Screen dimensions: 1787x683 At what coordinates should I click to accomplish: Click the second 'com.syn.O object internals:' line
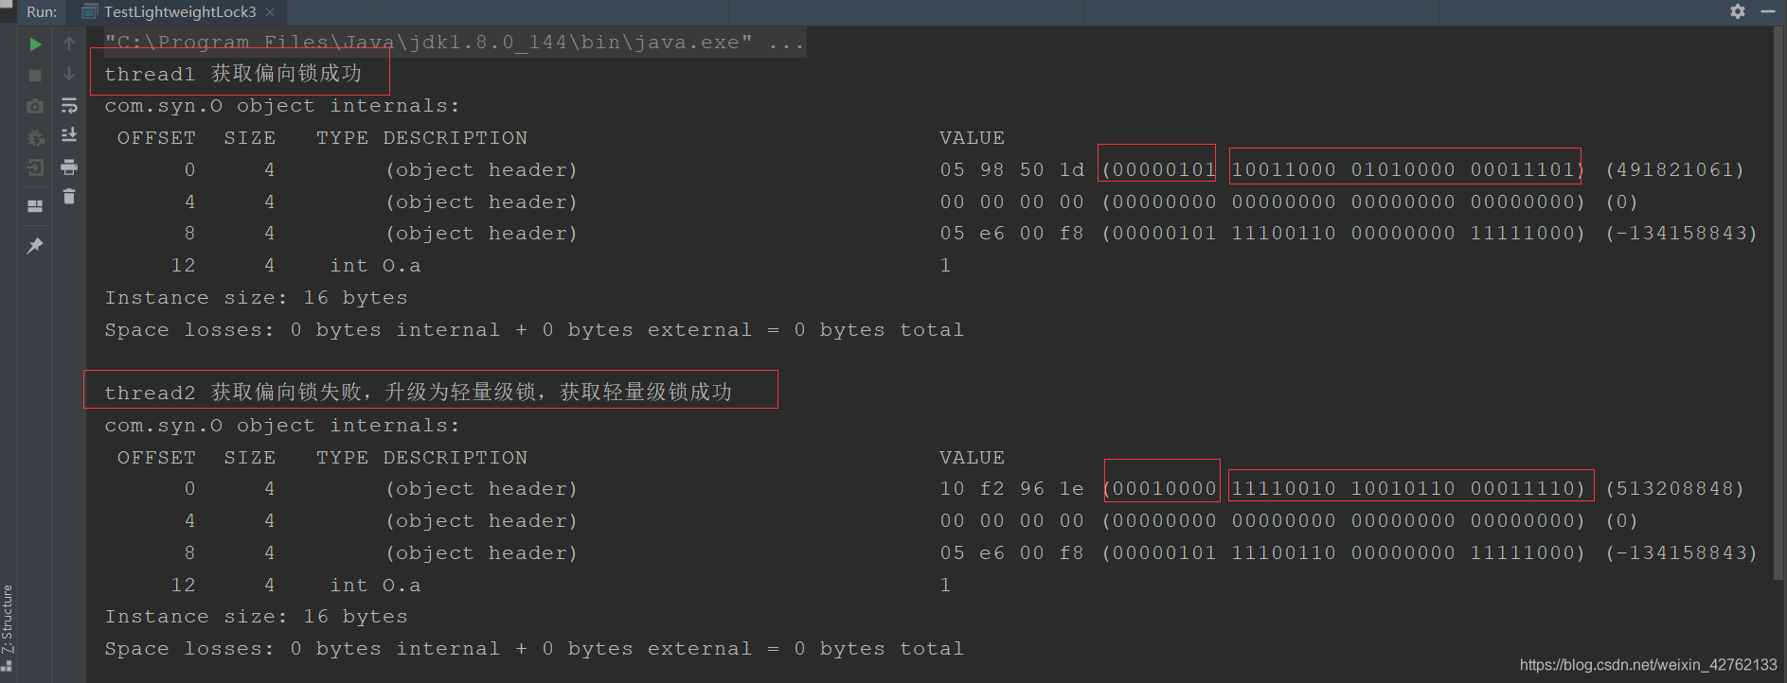coord(282,426)
